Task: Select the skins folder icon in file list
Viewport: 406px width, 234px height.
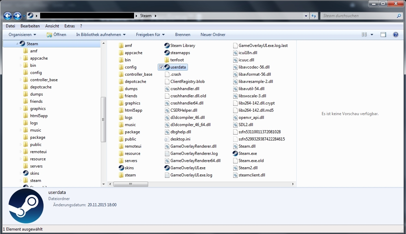Action: [121, 168]
